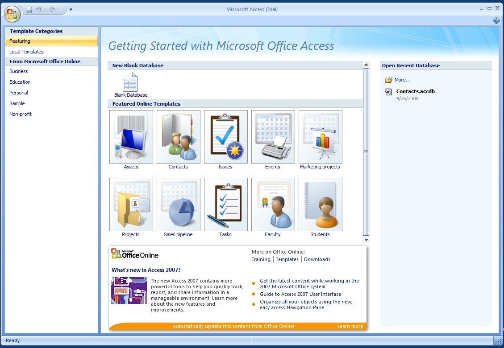Screen dimensions: 504x348
Task: Pick the Sales pipeline template icon
Action: click(x=179, y=205)
